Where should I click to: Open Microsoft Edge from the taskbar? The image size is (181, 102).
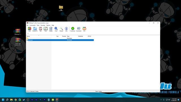(x=20, y=100)
